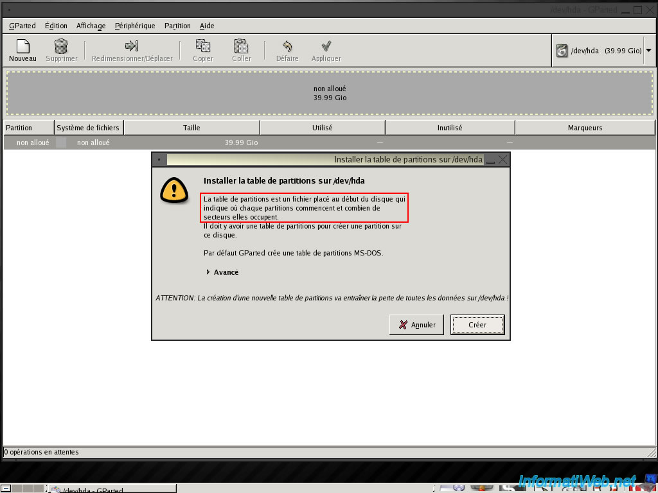The height and width of the screenshot is (493, 658).
Task: Open the device selector dropdown arrow
Action: [x=649, y=50]
